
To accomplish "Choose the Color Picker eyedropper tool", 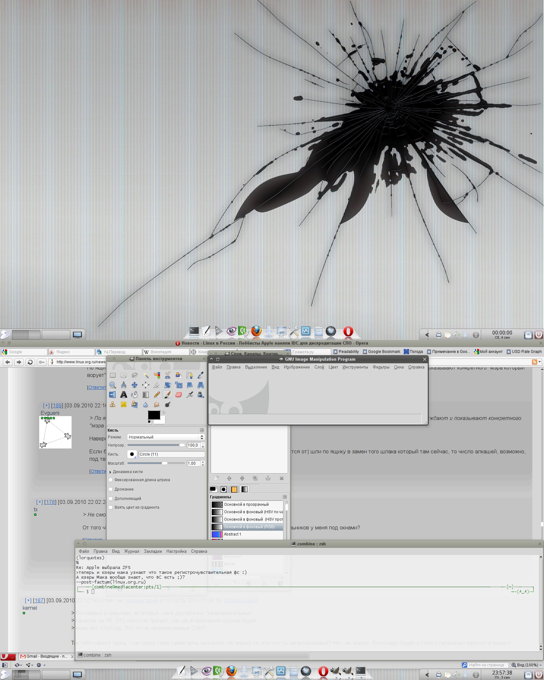I will pyautogui.click(x=201, y=375).
